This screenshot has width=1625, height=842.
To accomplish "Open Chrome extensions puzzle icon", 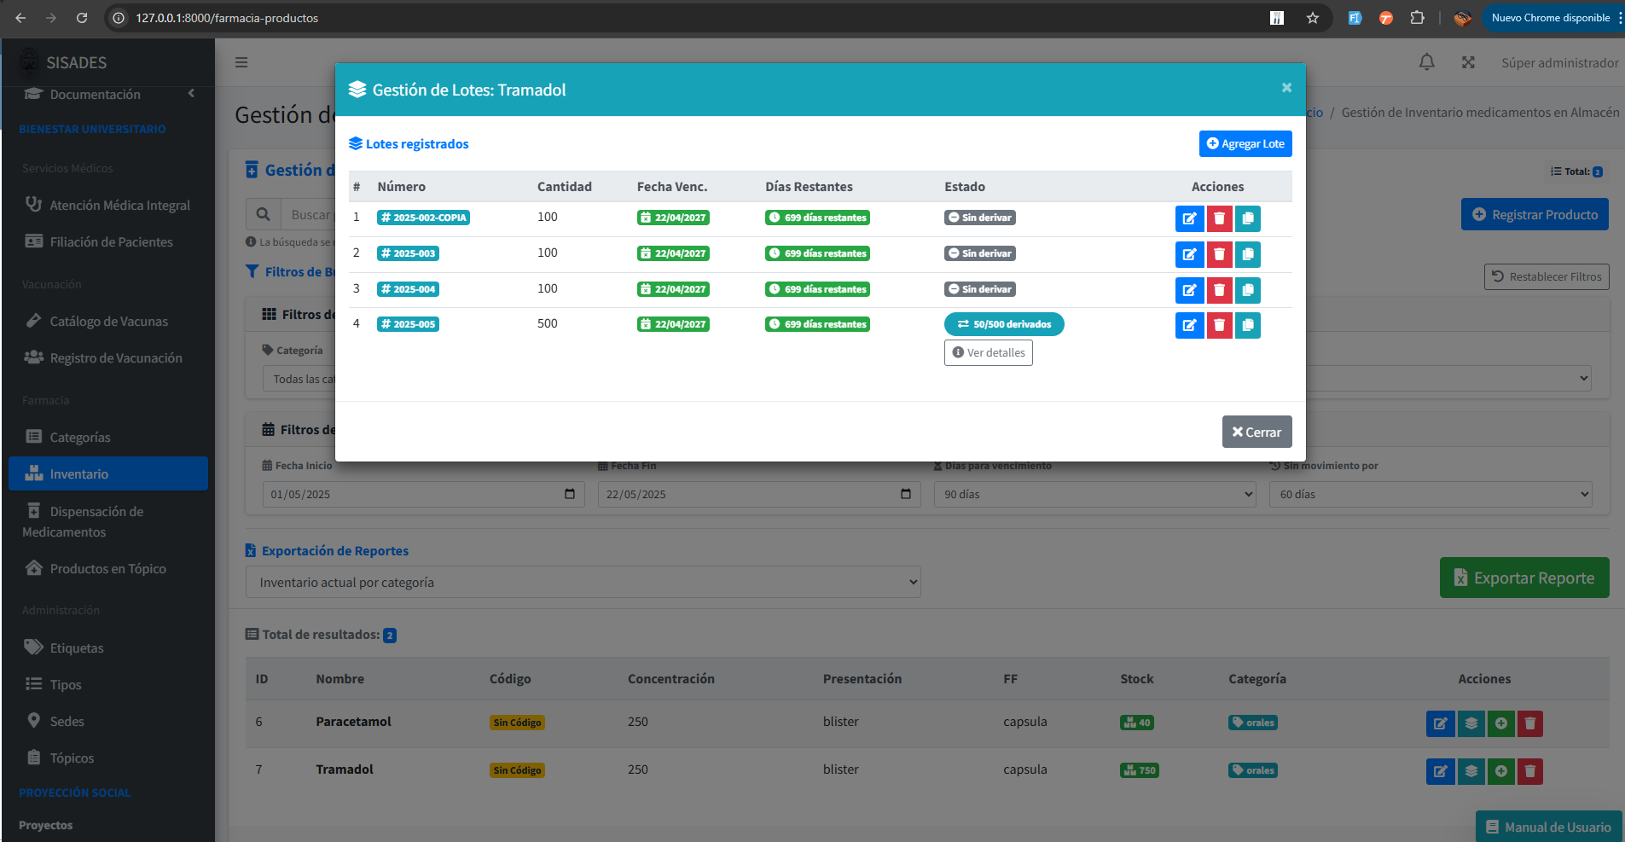I will (x=1417, y=18).
